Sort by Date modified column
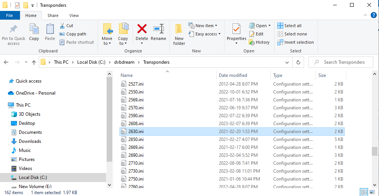This screenshot has height=196, width=379. click(244, 75)
